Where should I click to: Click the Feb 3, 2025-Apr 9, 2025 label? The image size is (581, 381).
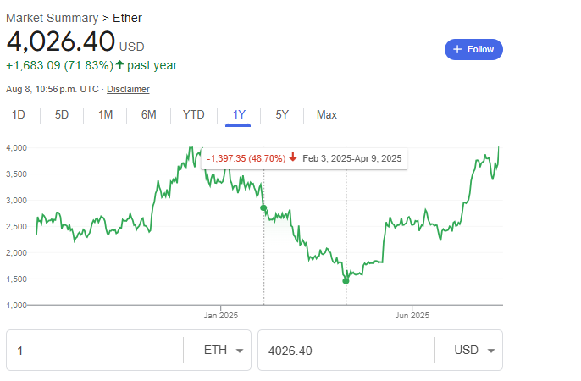[352, 158]
